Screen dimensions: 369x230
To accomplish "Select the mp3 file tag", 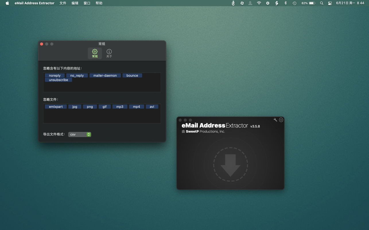I will (x=120, y=107).
